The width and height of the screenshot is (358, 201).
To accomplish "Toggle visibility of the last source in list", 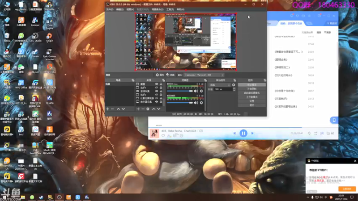I will (x=157, y=102).
